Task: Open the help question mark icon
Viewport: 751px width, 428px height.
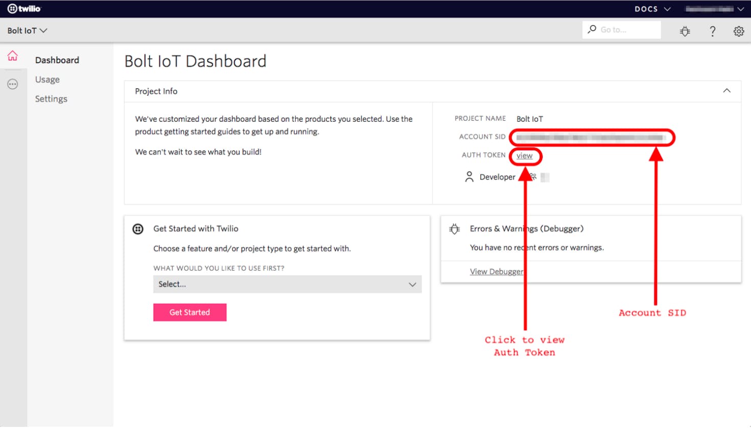Action: (713, 31)
